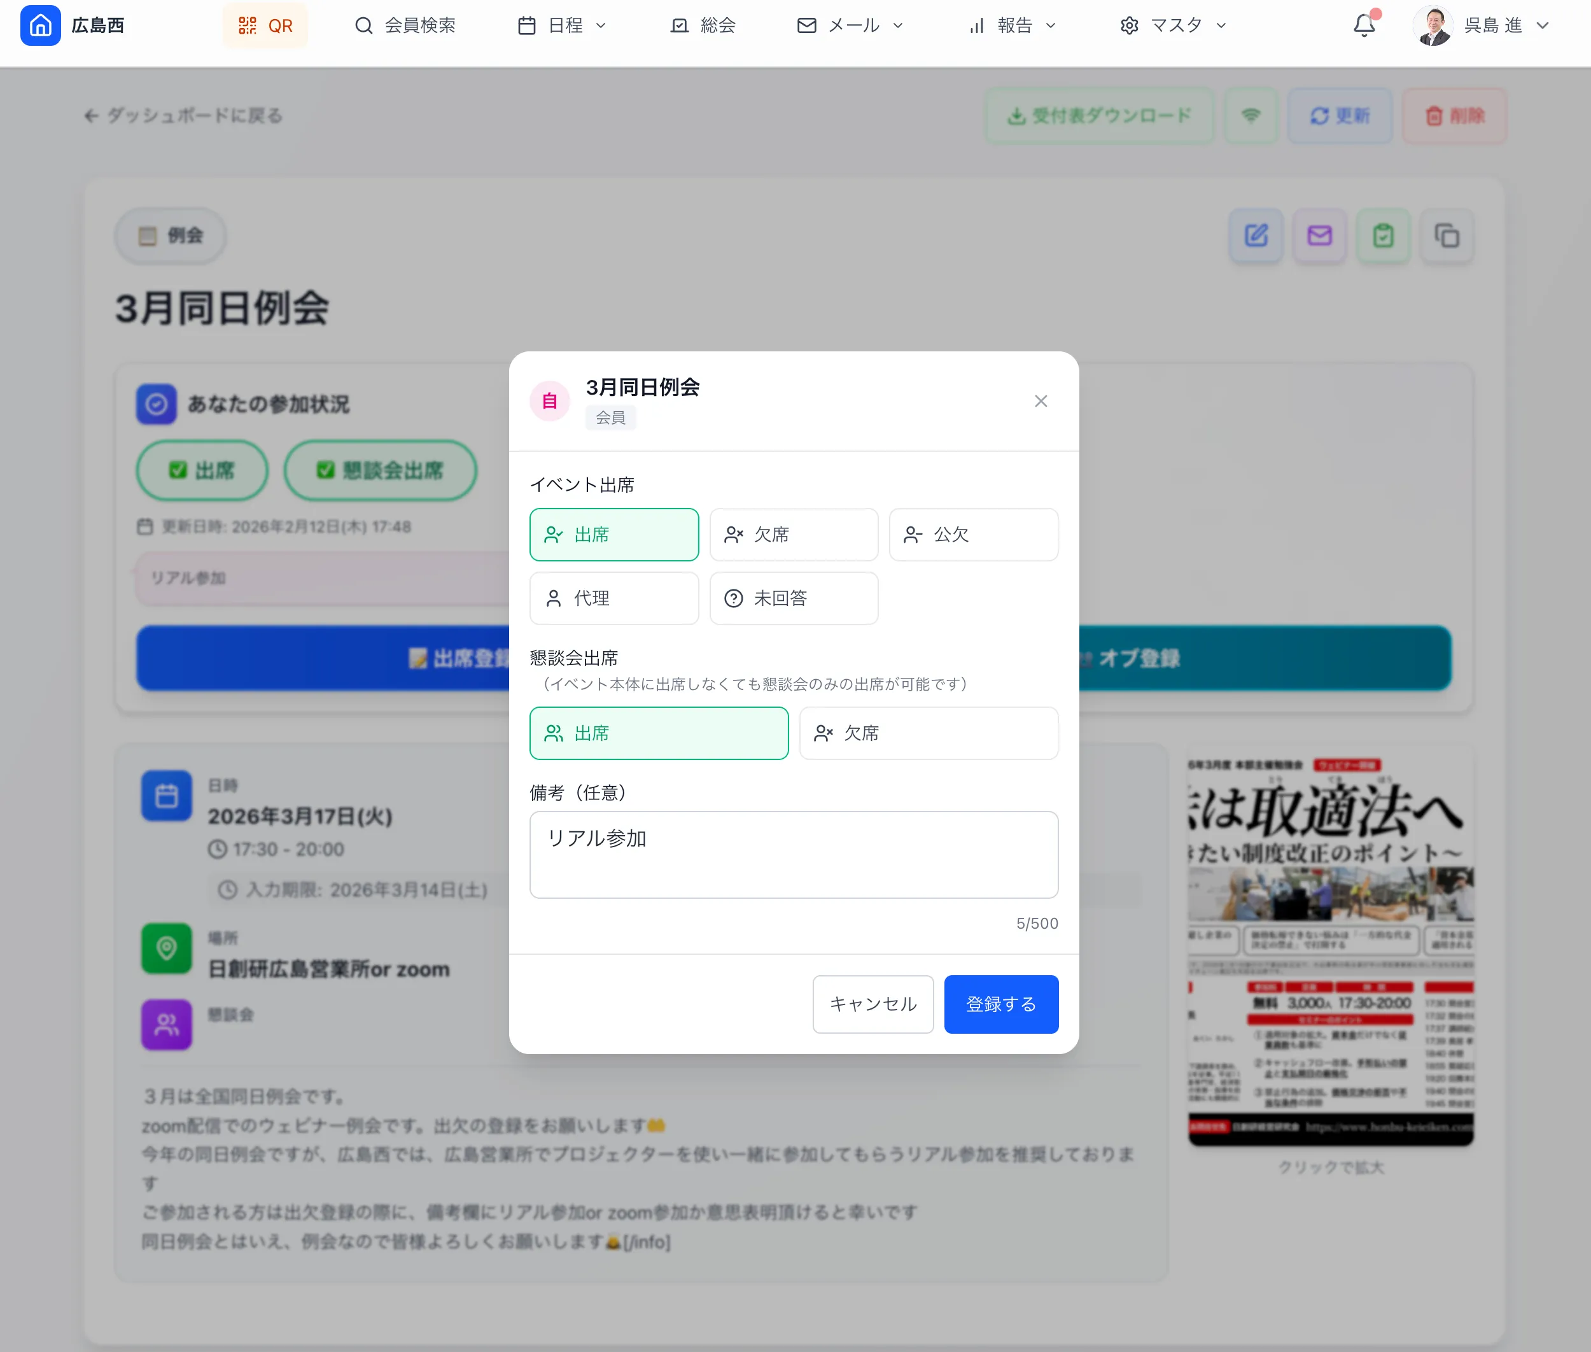Choose 欠席 under 懇談会出席
Viewport: 1591px width, 1352px height.
coord(928,733)
